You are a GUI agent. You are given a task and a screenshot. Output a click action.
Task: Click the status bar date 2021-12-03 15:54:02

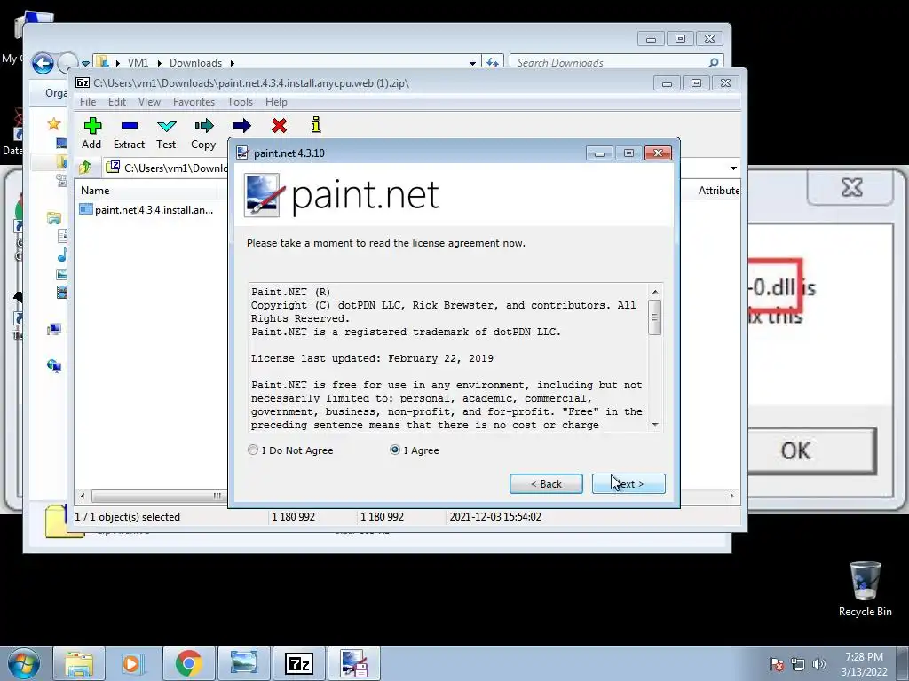click(495, 517)
